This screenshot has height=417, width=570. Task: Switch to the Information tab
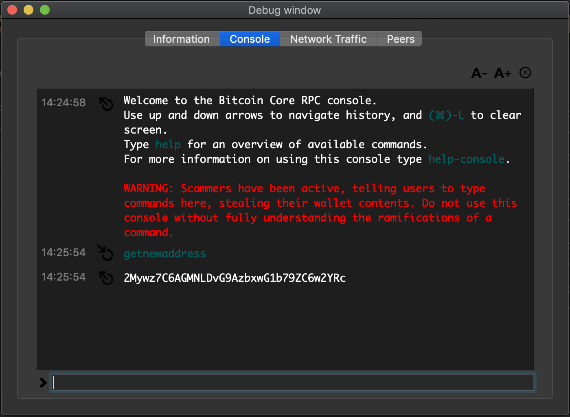pos(182,39)
